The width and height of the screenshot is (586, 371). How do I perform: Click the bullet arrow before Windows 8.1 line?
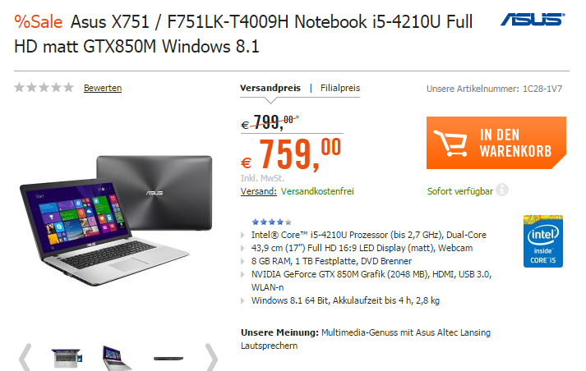(x=243, y=300)
